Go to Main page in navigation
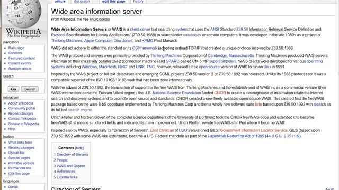The image size is (339, 190). click(x=16, y=48)
